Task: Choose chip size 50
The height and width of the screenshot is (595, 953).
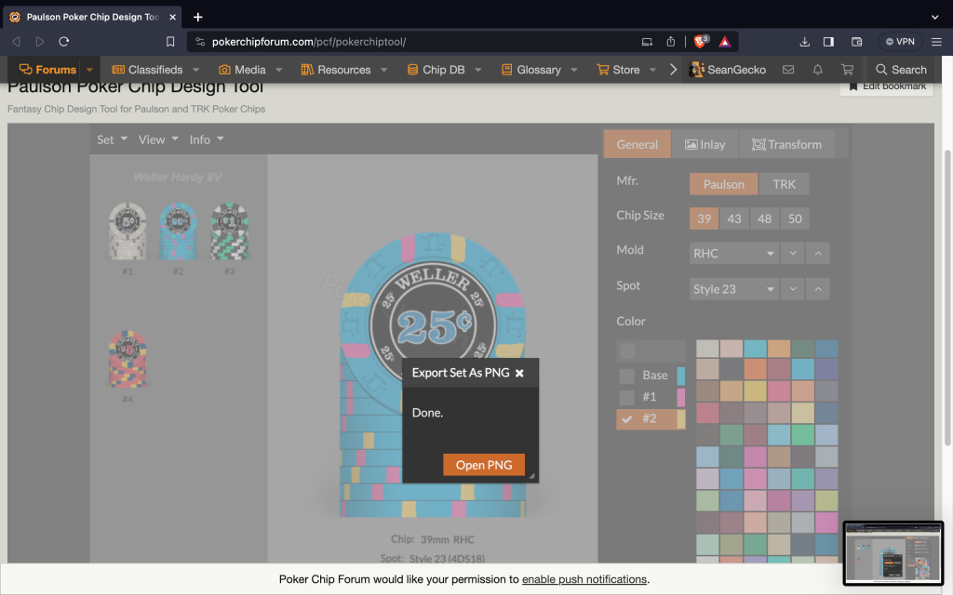Action: pyautogui.click(x=795, y=218)
